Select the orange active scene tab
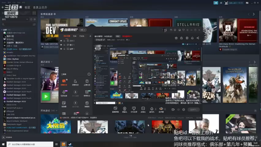 pyautogui.click(x=67, y=36)
